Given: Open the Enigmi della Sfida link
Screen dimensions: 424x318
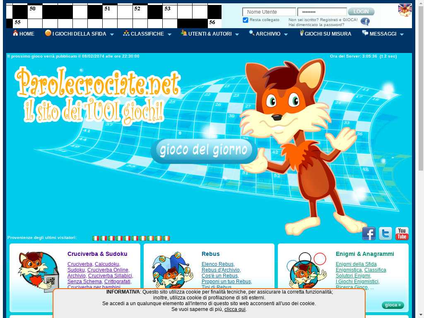Looking at the screenshot, I should pyautogui.click(x=356, y=264).
